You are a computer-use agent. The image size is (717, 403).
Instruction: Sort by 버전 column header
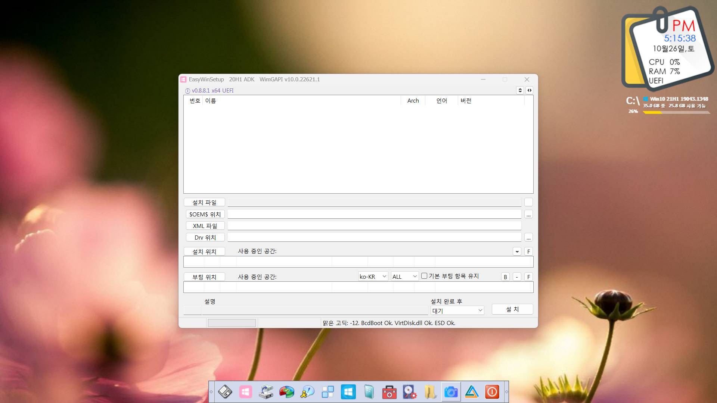(491, 101)
